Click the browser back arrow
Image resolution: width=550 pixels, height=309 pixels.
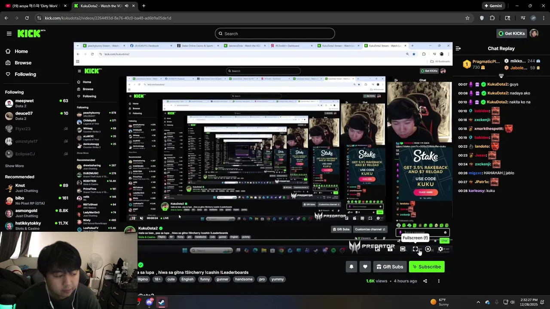(6, 18)
